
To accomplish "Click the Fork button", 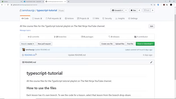I will click(x=147, y=10).
